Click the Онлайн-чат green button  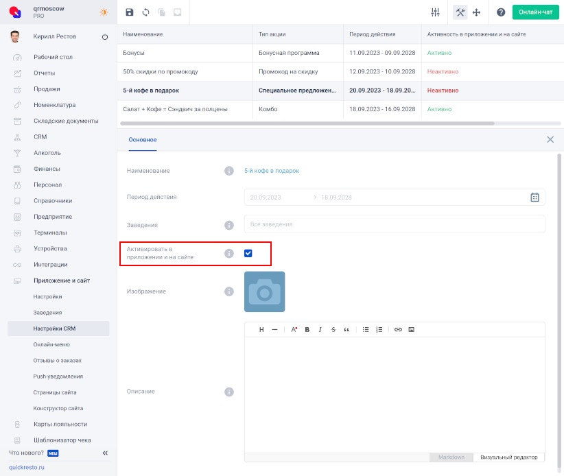coord(536,12)
